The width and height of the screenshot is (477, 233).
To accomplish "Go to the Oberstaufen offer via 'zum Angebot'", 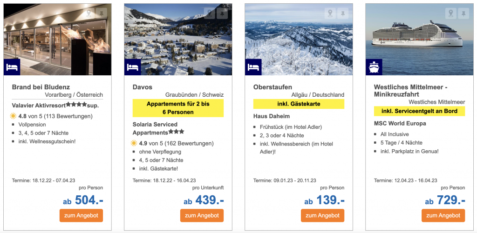I will pyautogui.click(x=322, y=215).
